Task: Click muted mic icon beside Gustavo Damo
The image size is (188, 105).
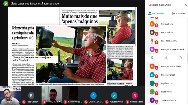Action: [x=156, y=25]
